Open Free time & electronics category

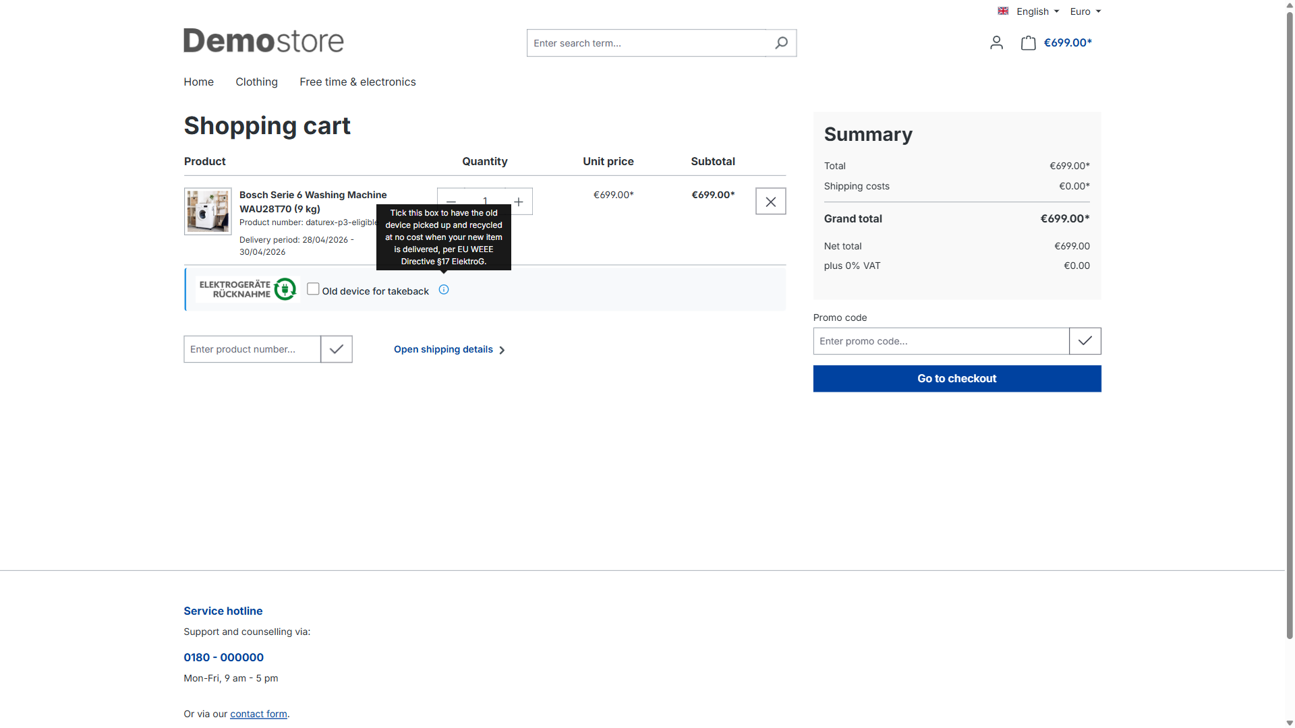357,82
